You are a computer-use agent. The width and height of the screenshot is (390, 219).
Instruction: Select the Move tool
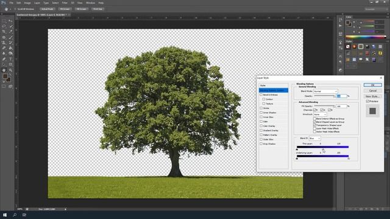click(10, 21)
